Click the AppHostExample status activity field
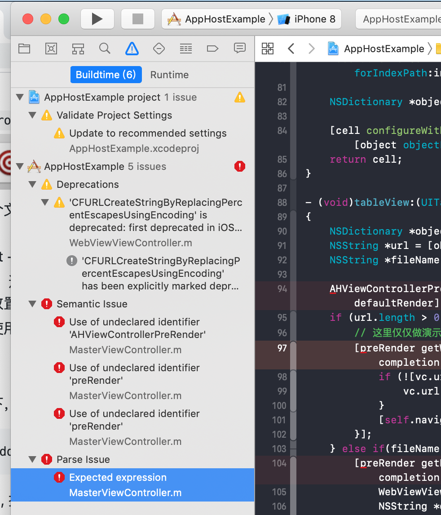Screen dimensions: 441x515 [398, 19]
